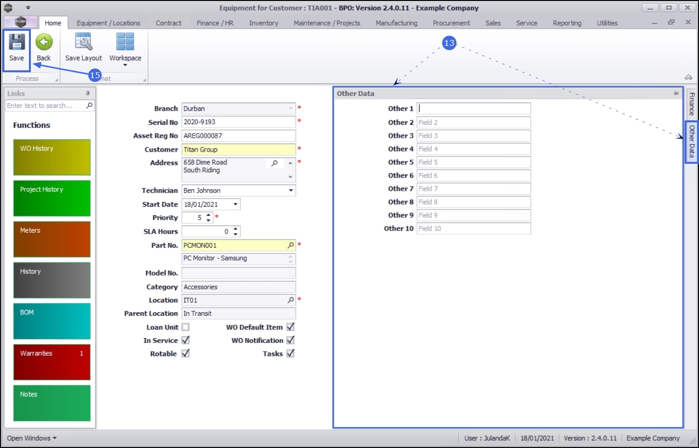This screenshot has height=448, width=699.
Task: Switch to the Inventory ribbon tab
Action: [x=264, y=23]
